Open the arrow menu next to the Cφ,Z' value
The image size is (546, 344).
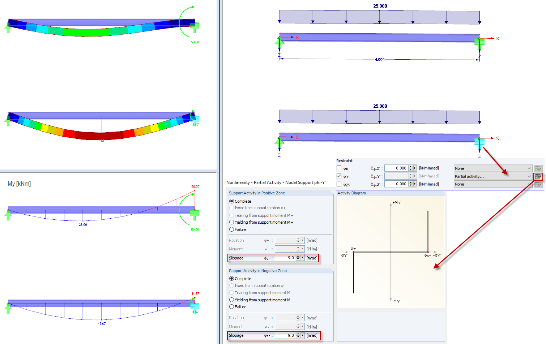pos(415,184)
